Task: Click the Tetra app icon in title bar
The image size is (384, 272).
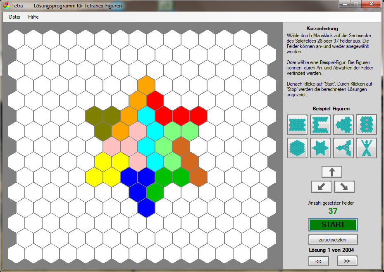Action: 6,5
